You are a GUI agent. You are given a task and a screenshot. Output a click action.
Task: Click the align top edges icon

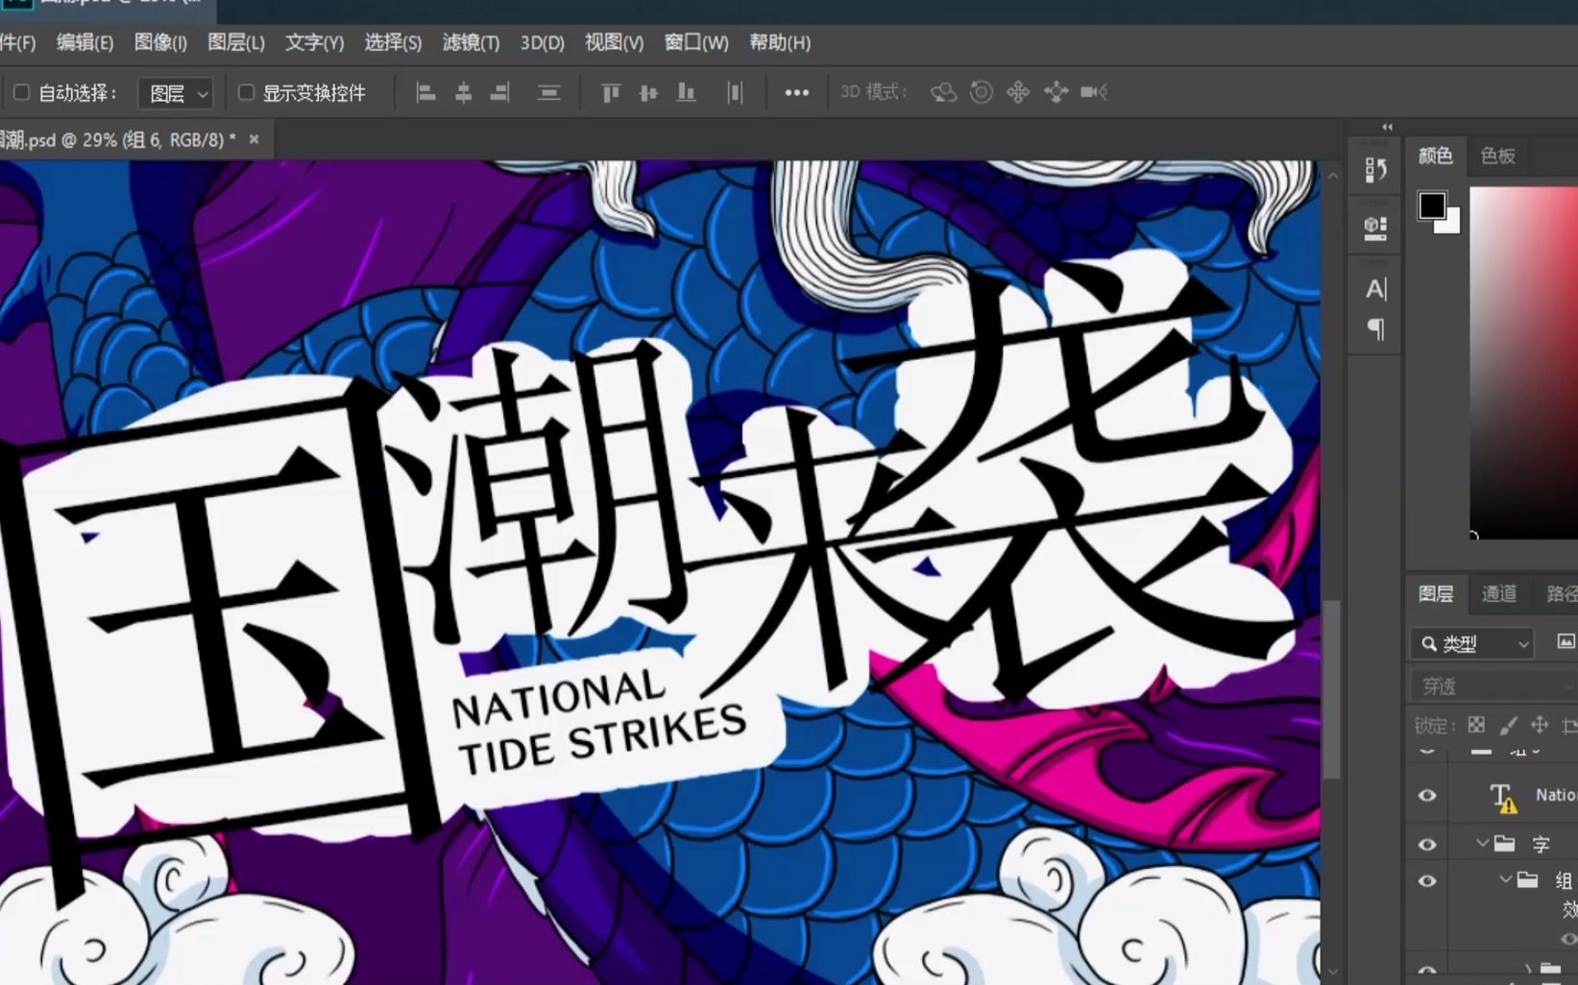(611, 92)
